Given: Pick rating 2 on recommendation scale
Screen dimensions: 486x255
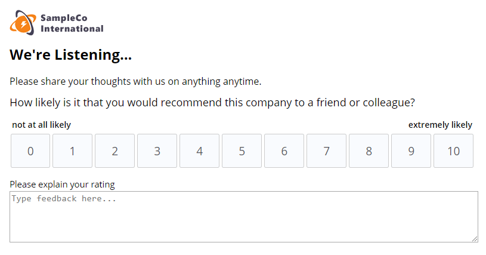Looking at the screenshot, I should 115,151.
